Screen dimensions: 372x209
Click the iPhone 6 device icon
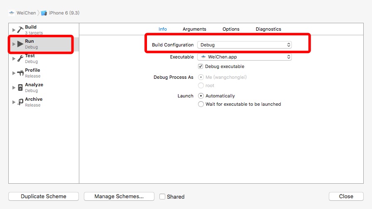44,13
